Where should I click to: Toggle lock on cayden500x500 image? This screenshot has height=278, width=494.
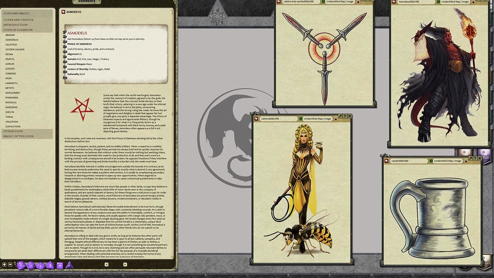pos(466,161)
